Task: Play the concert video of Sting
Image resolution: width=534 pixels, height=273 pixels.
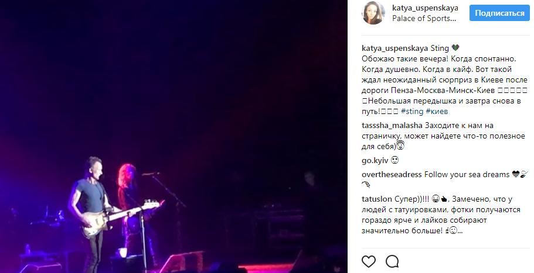Action: [x=174, y=137]
